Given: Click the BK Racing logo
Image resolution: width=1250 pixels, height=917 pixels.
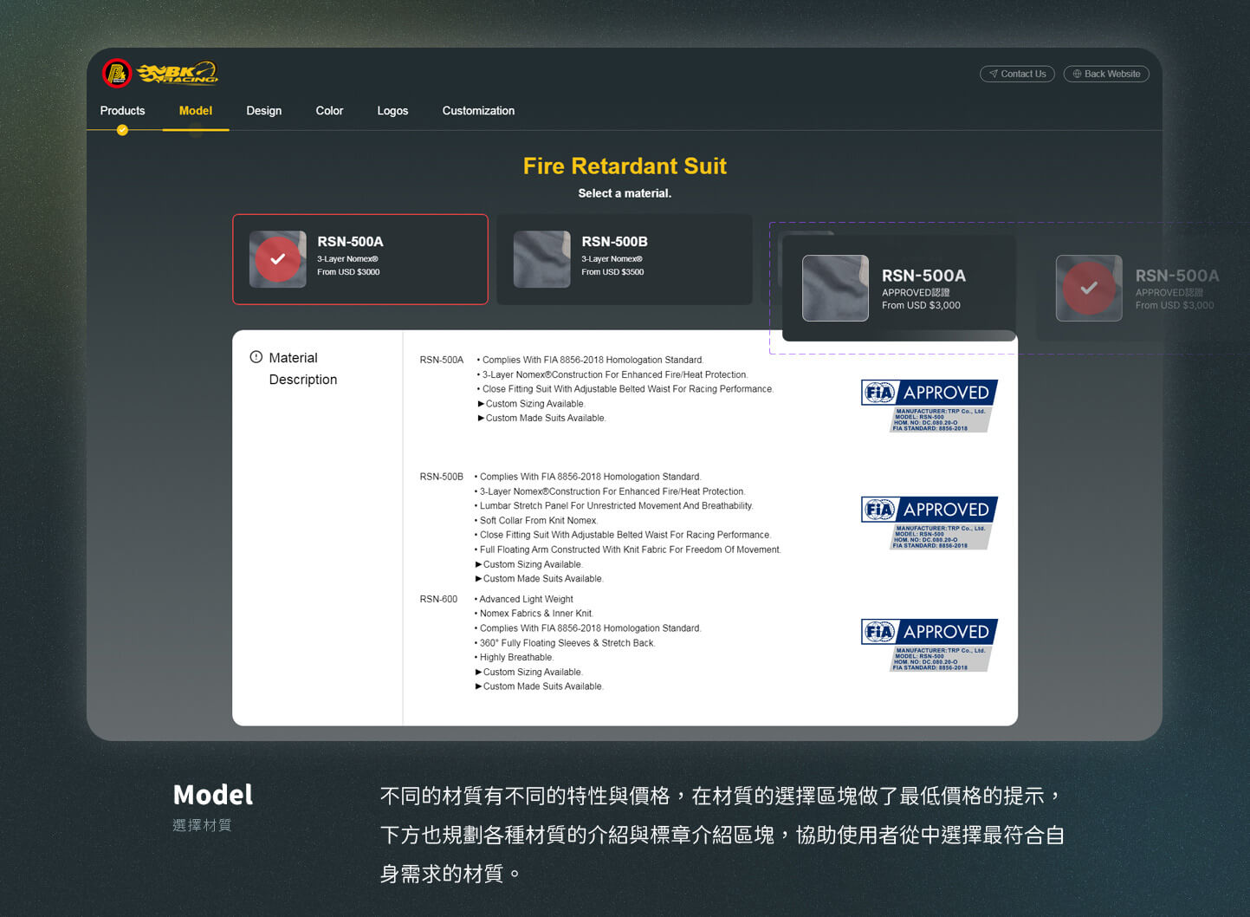Looking at the screenshot, I should [178, 74].
